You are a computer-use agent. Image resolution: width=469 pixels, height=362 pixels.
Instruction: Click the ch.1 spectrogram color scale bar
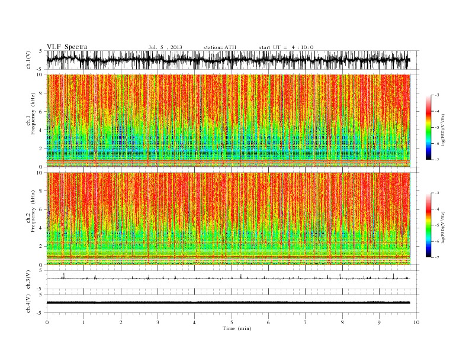(x=428, y=127)
